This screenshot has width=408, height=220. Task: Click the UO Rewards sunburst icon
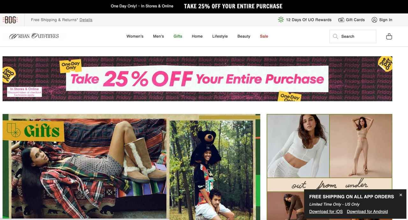pyautogui.click(x=281, y=20)
